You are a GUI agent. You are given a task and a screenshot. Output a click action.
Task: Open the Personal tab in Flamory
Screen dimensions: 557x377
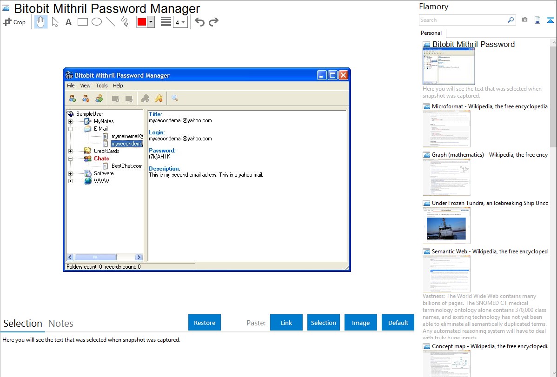click(x=431, y=33)
